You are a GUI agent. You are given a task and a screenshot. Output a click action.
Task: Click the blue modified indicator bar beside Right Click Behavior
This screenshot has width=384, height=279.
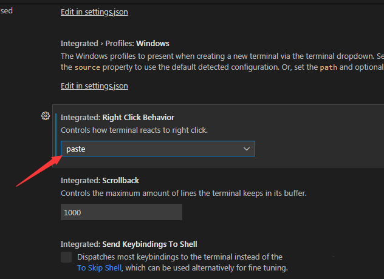[56, 136]
